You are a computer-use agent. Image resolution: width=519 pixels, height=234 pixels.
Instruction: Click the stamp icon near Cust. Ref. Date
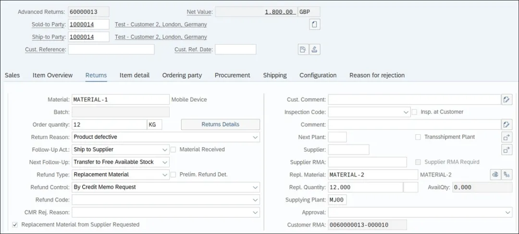(315, 49)
